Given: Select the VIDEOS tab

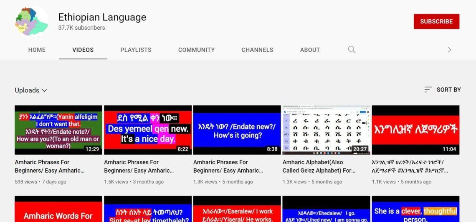Looking at the screenshot, I should 83,50.
